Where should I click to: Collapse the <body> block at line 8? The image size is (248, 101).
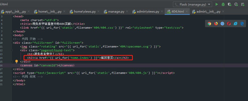(x=12, y=35)
